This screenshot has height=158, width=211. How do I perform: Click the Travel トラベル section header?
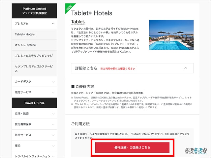(x=35, y=103)
